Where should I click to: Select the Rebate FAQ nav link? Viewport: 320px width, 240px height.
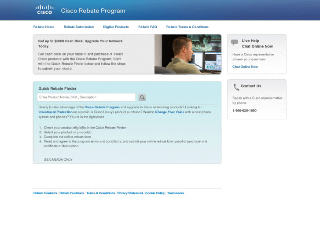[x=147, y=27]
